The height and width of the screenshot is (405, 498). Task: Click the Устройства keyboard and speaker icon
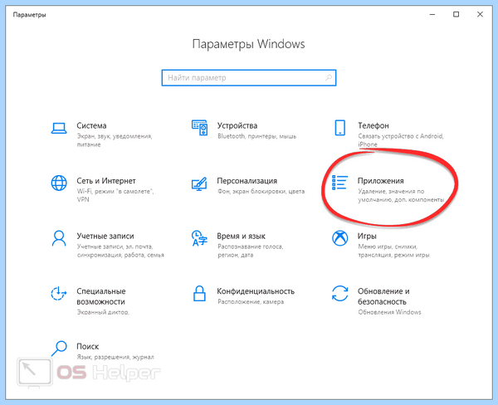199,128
